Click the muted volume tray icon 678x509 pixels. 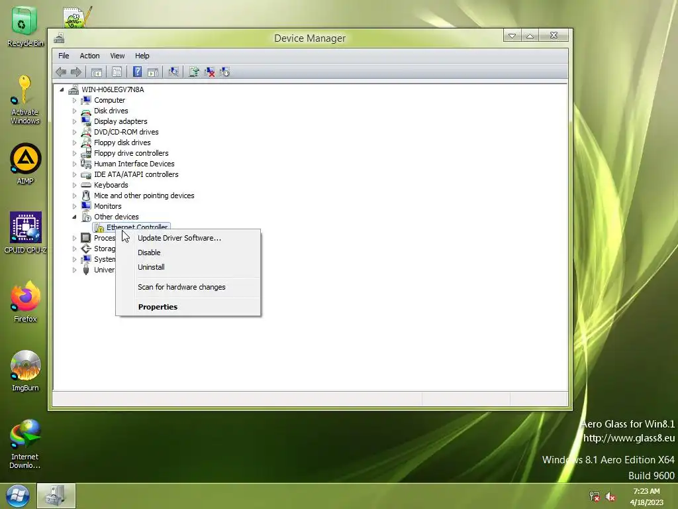click(x=610, y=496)
